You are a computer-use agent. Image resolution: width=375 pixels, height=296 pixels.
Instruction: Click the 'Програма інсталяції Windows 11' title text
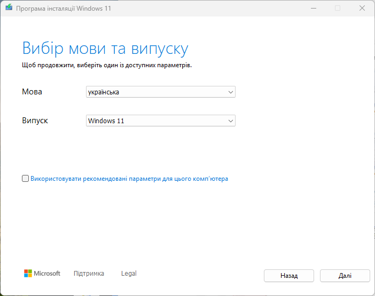[x=63, y=8]
